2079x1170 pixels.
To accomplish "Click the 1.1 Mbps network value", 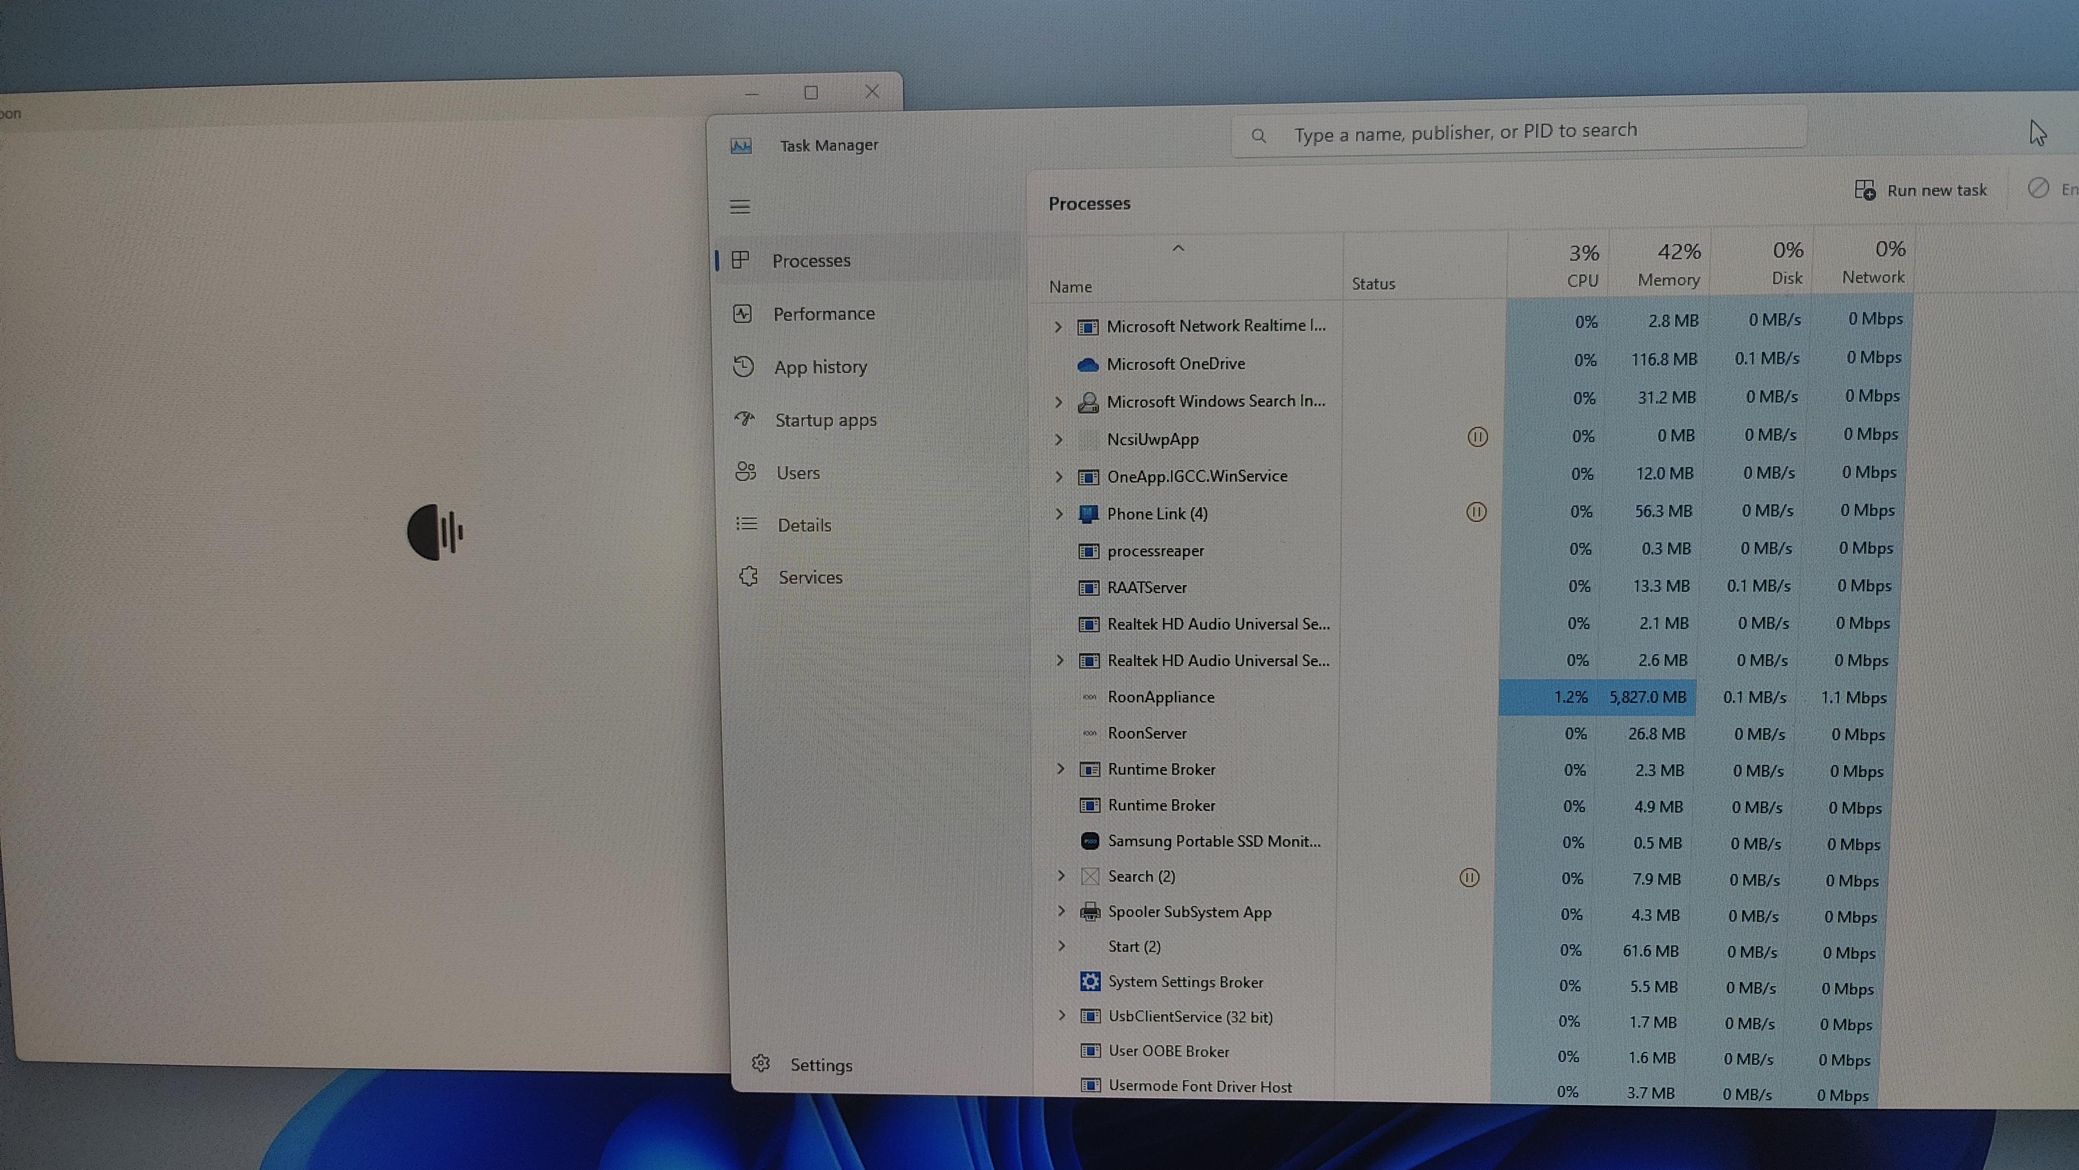I will pos(1853,698).
